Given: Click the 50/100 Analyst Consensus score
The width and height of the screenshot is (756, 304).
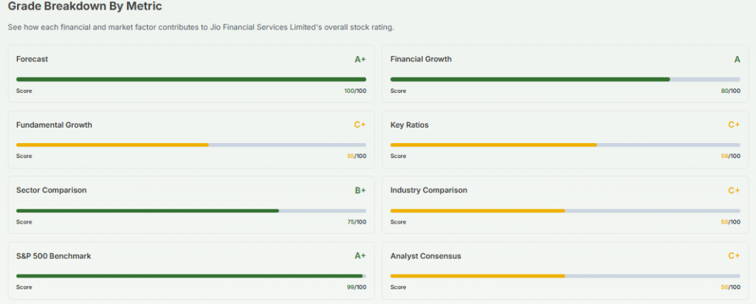Looking at the screenshot, I should (x=731, y=287).
